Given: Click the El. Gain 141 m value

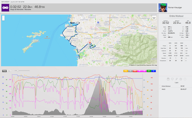Looking at the screenshot, I should (x=187, y=33).
